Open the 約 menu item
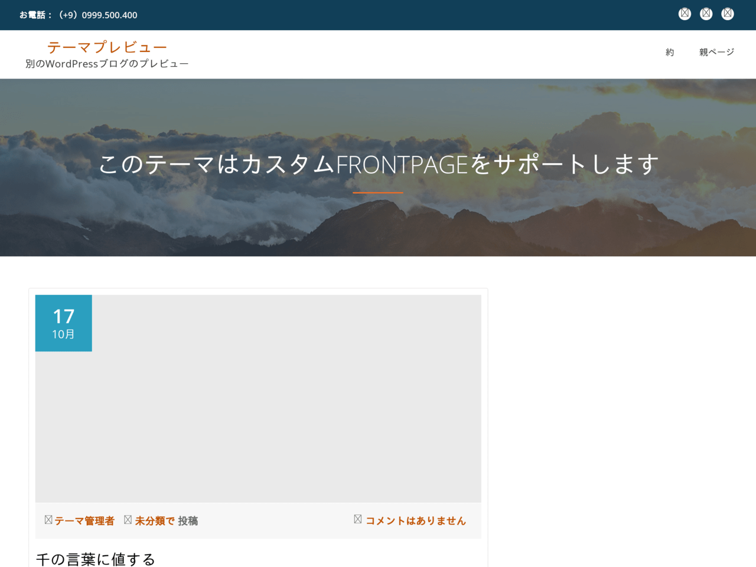This screenshot has height=567, width=756. tap(670, 52)
